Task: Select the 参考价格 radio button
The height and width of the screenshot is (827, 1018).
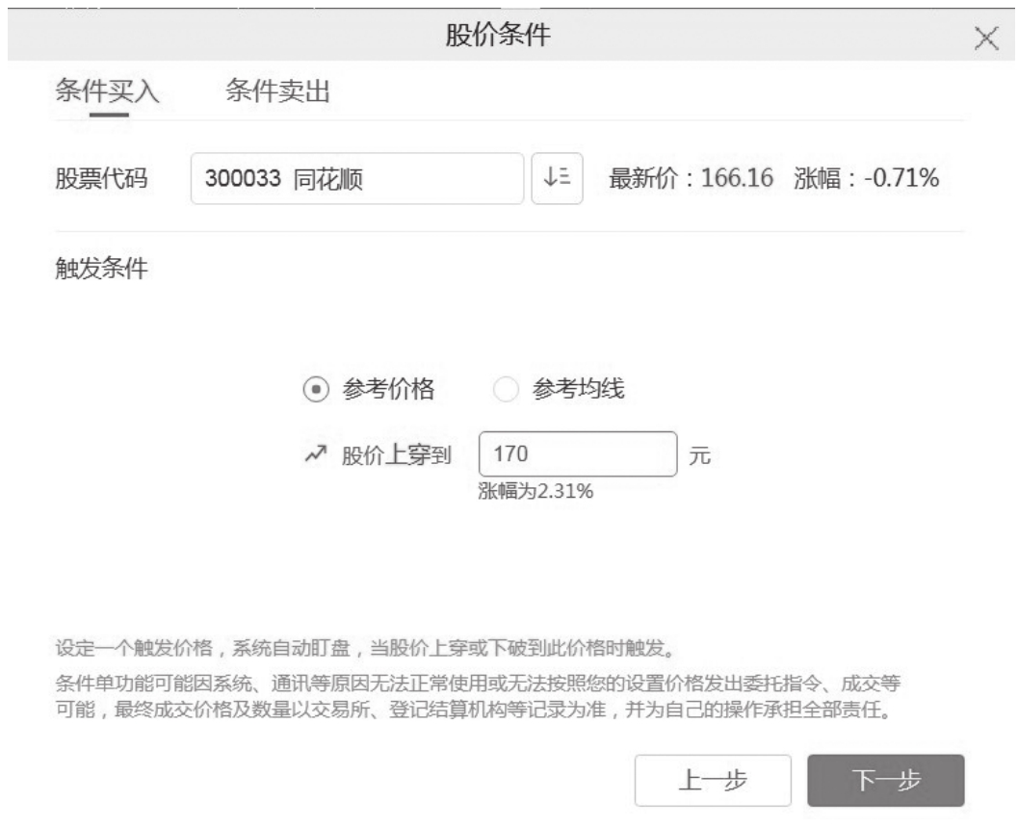Action: [x=316, y=390]
